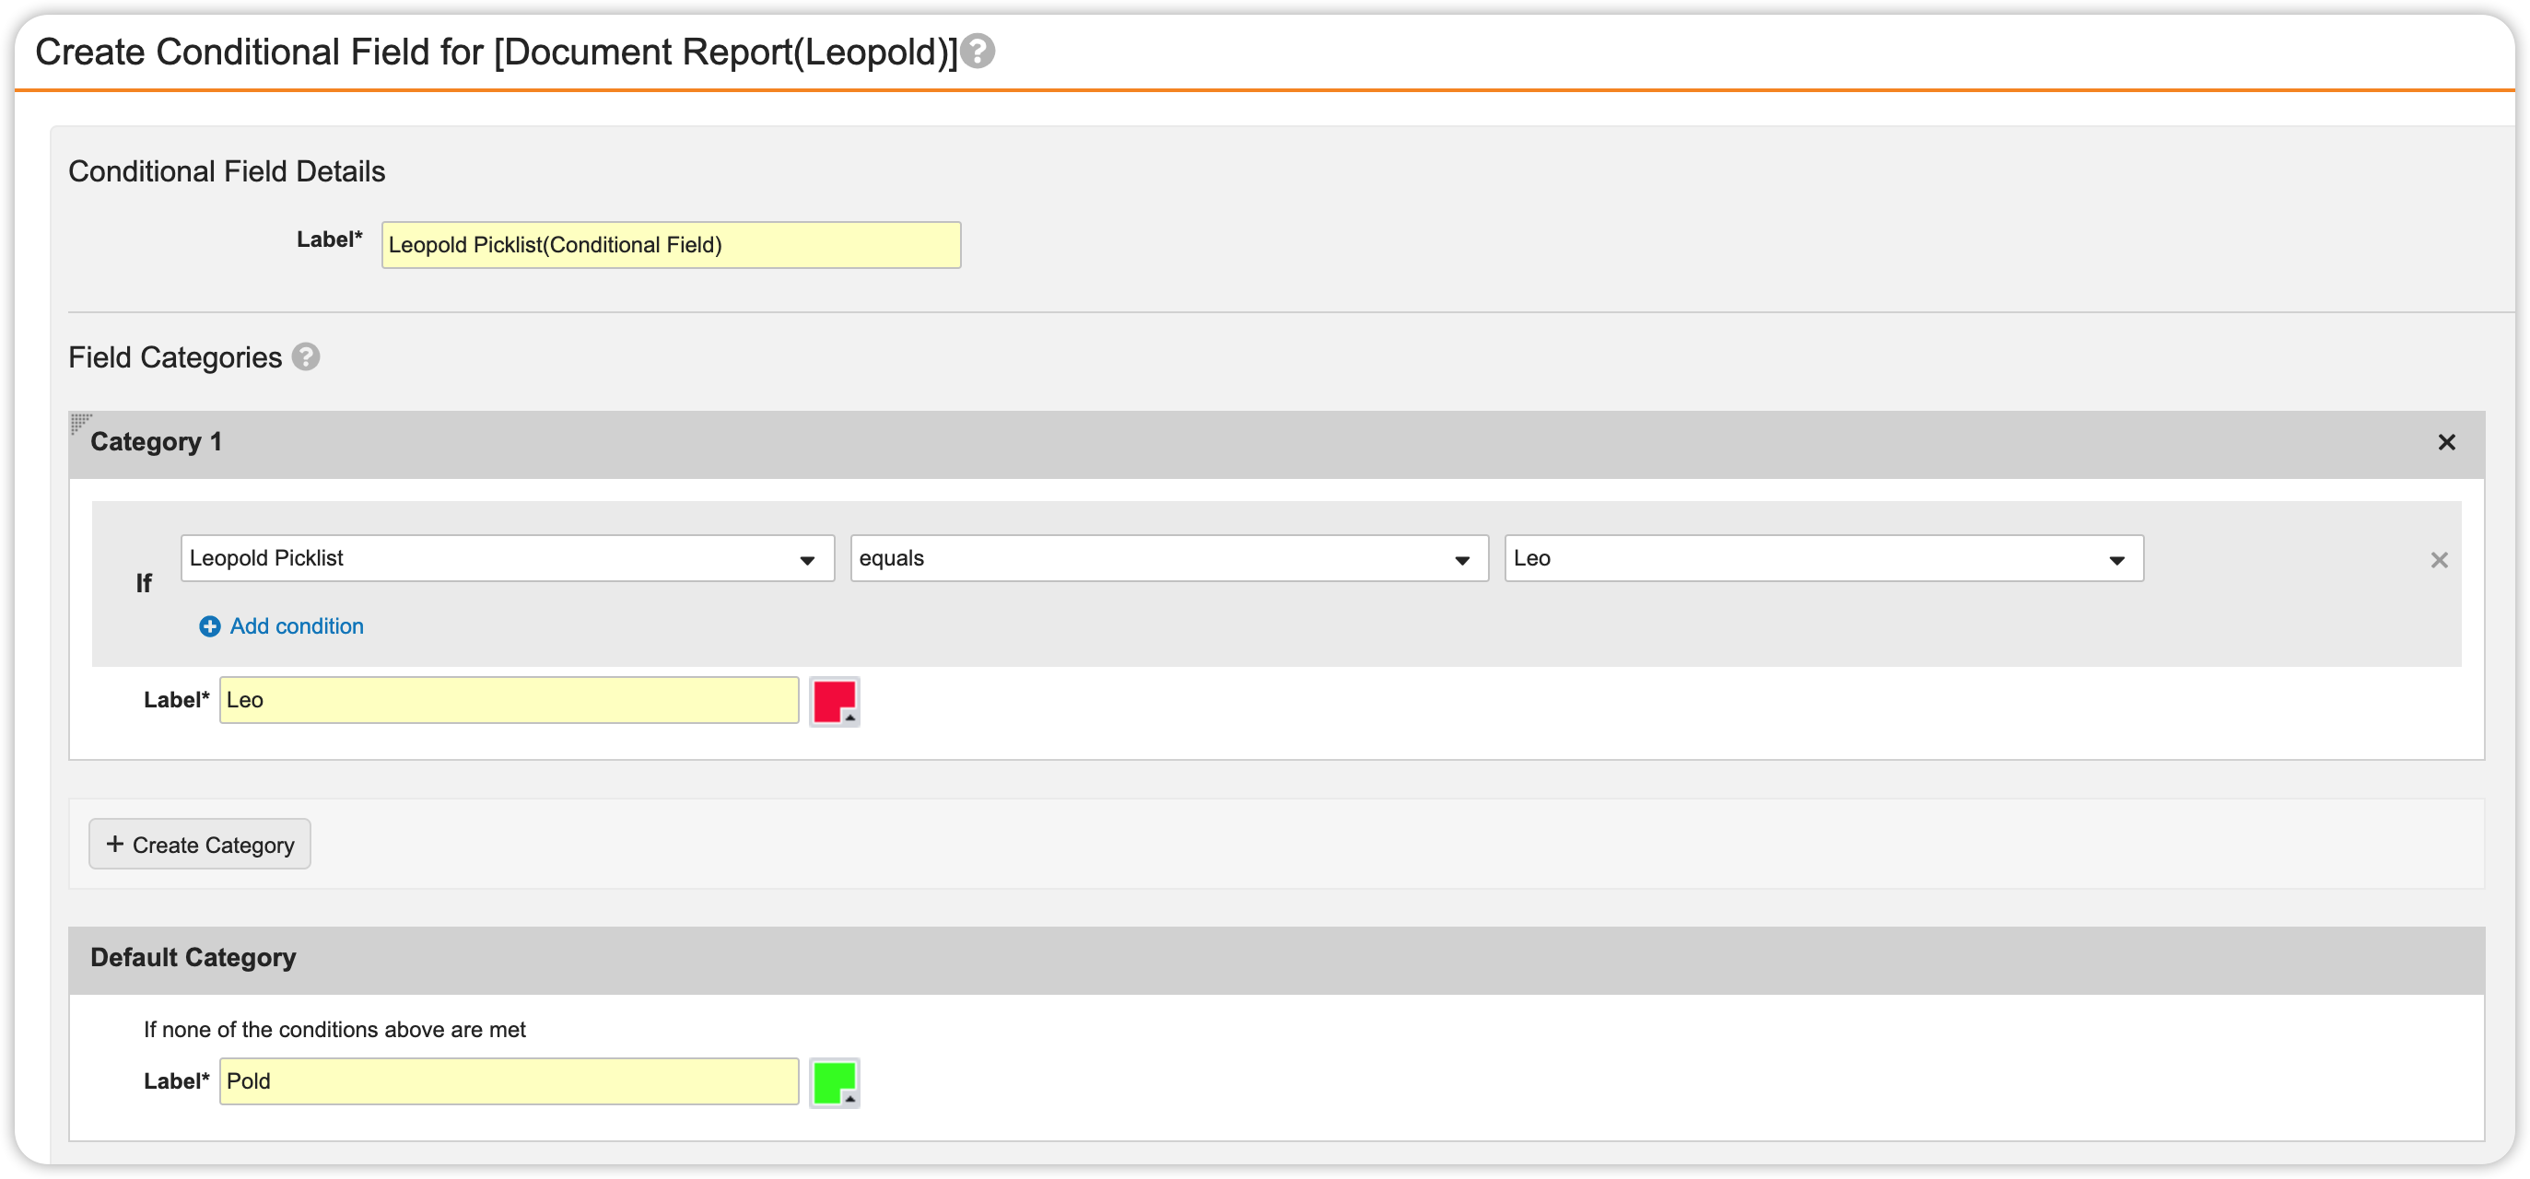The image size is (2530, 1179).
Task: Click the Default Category label field Pold
Action: tap(509, 1080)
